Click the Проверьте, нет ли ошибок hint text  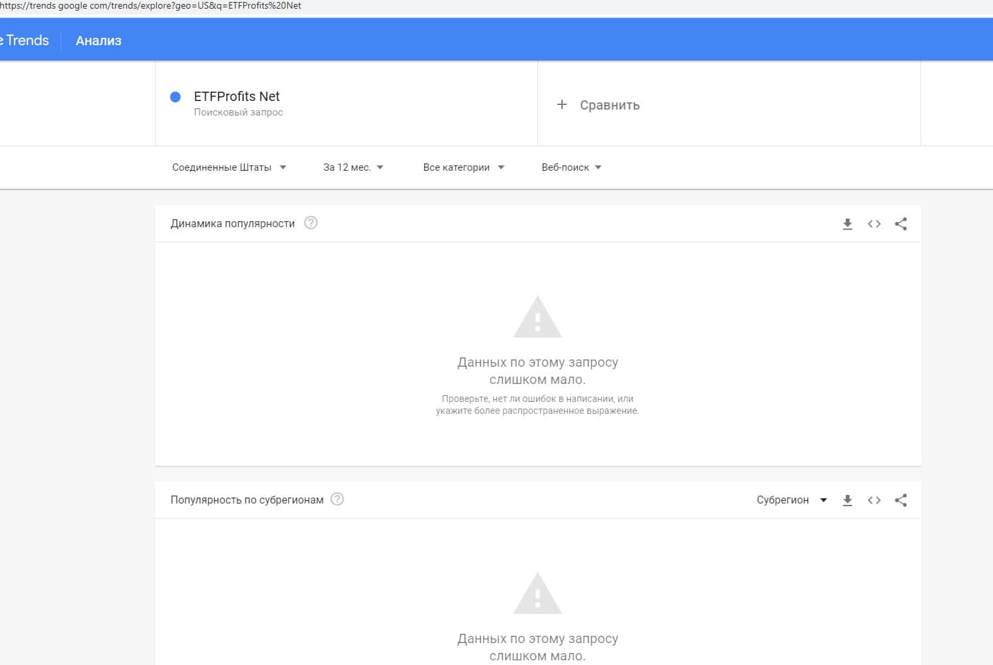pos(537,405)
